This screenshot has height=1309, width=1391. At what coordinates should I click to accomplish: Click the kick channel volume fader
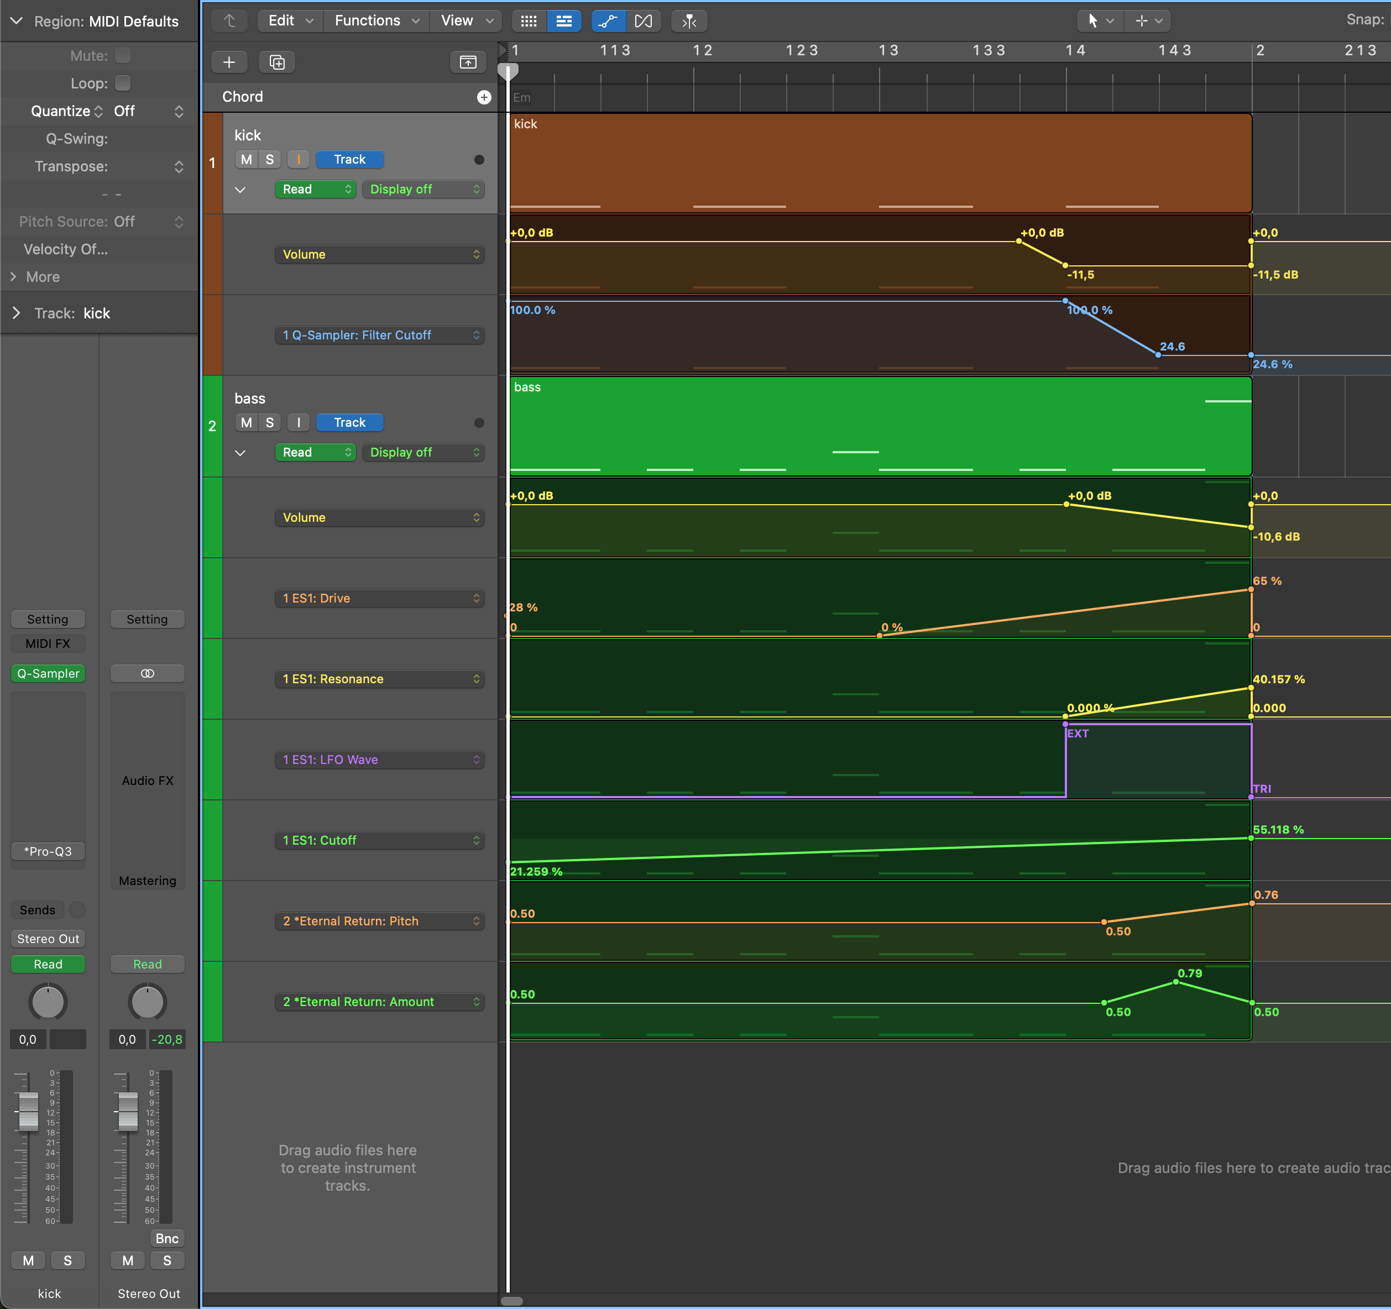point(29,1111)
